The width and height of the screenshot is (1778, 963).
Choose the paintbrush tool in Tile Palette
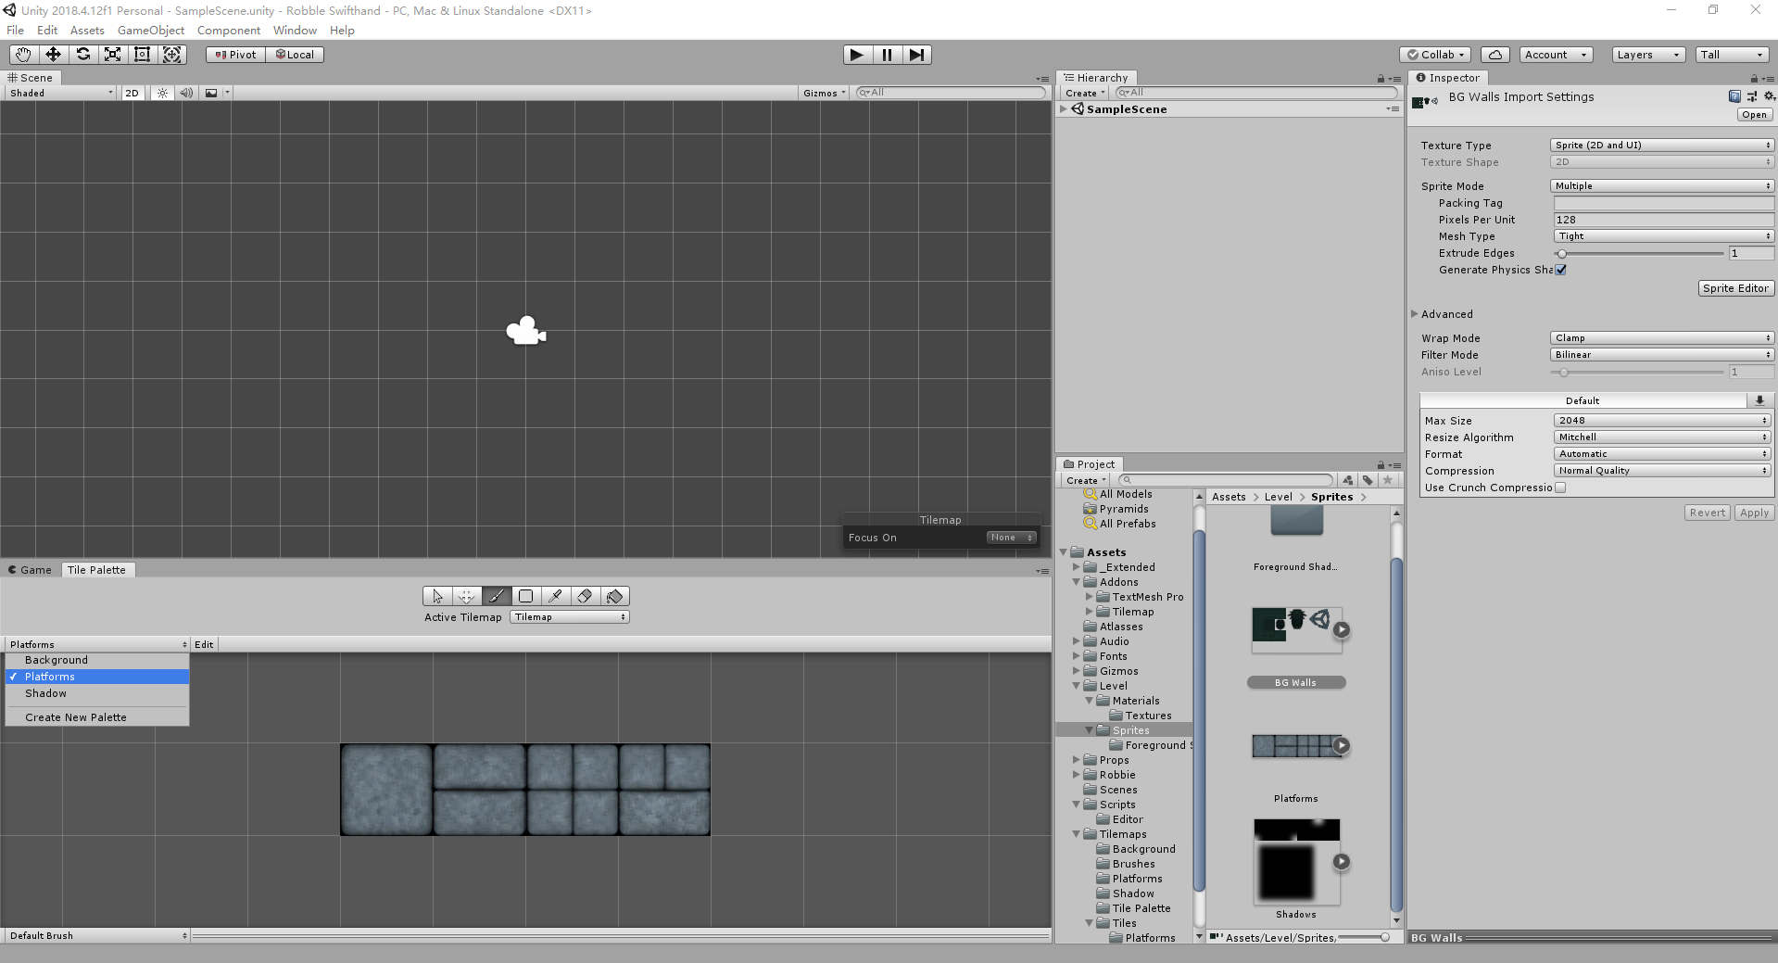click(496, 596)
